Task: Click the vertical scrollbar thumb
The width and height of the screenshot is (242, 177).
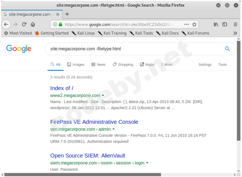Action: coord(239,91)
